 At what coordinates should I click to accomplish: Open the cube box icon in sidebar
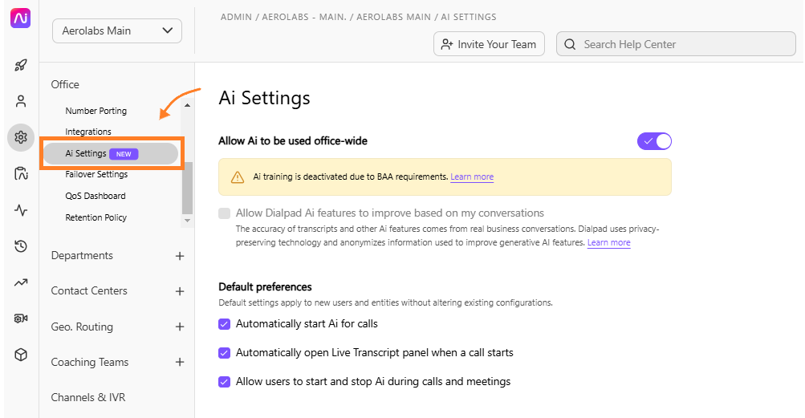pyautogui.click(x=21, y=355)
